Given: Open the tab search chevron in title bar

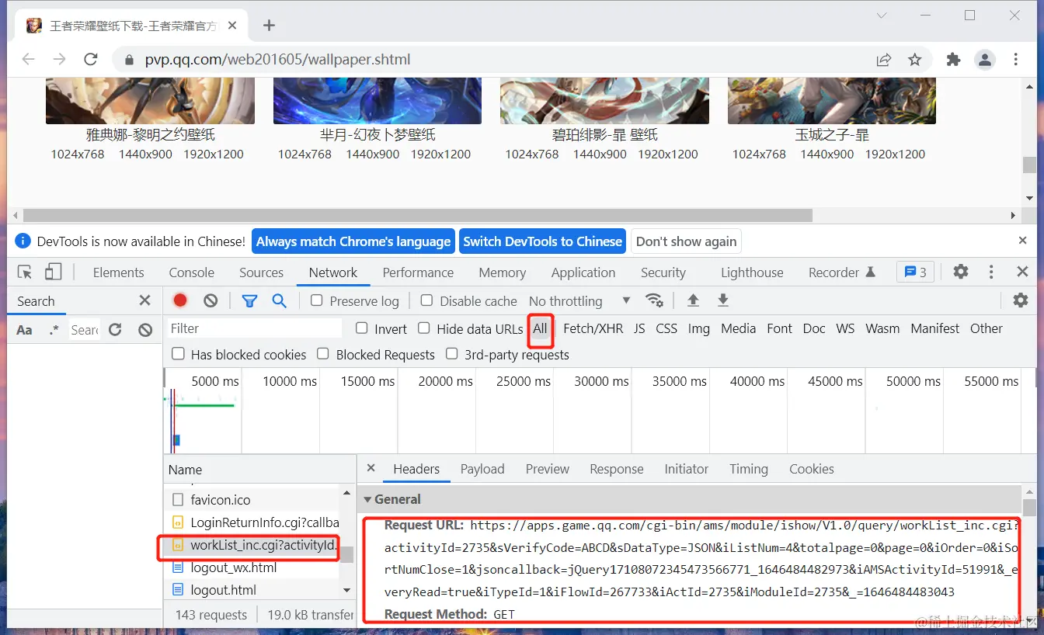Looking at the screenshot, I should [882, 16].
